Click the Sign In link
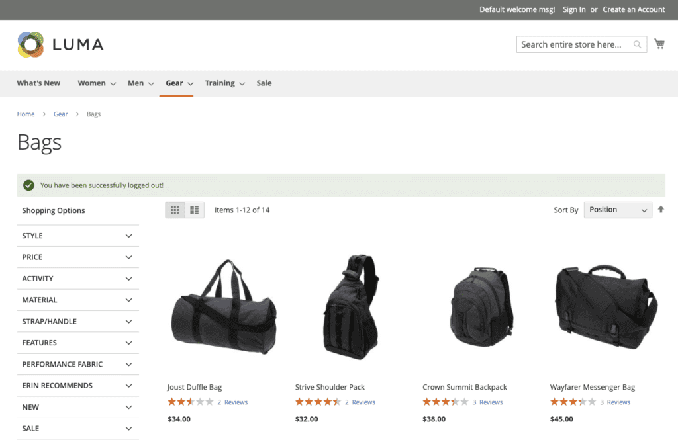Screen dimensions: 678x440 [x=574, y=9]
